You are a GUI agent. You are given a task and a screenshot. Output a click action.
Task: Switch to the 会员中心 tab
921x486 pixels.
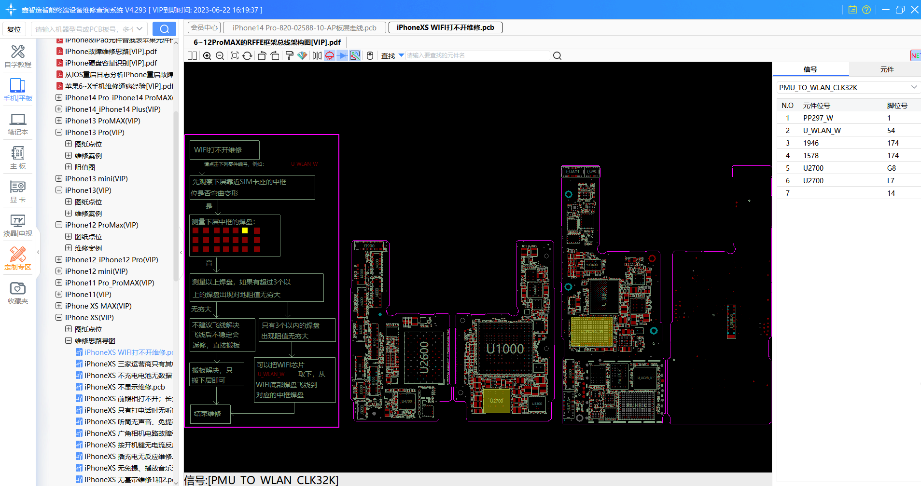tap(204, 27)
